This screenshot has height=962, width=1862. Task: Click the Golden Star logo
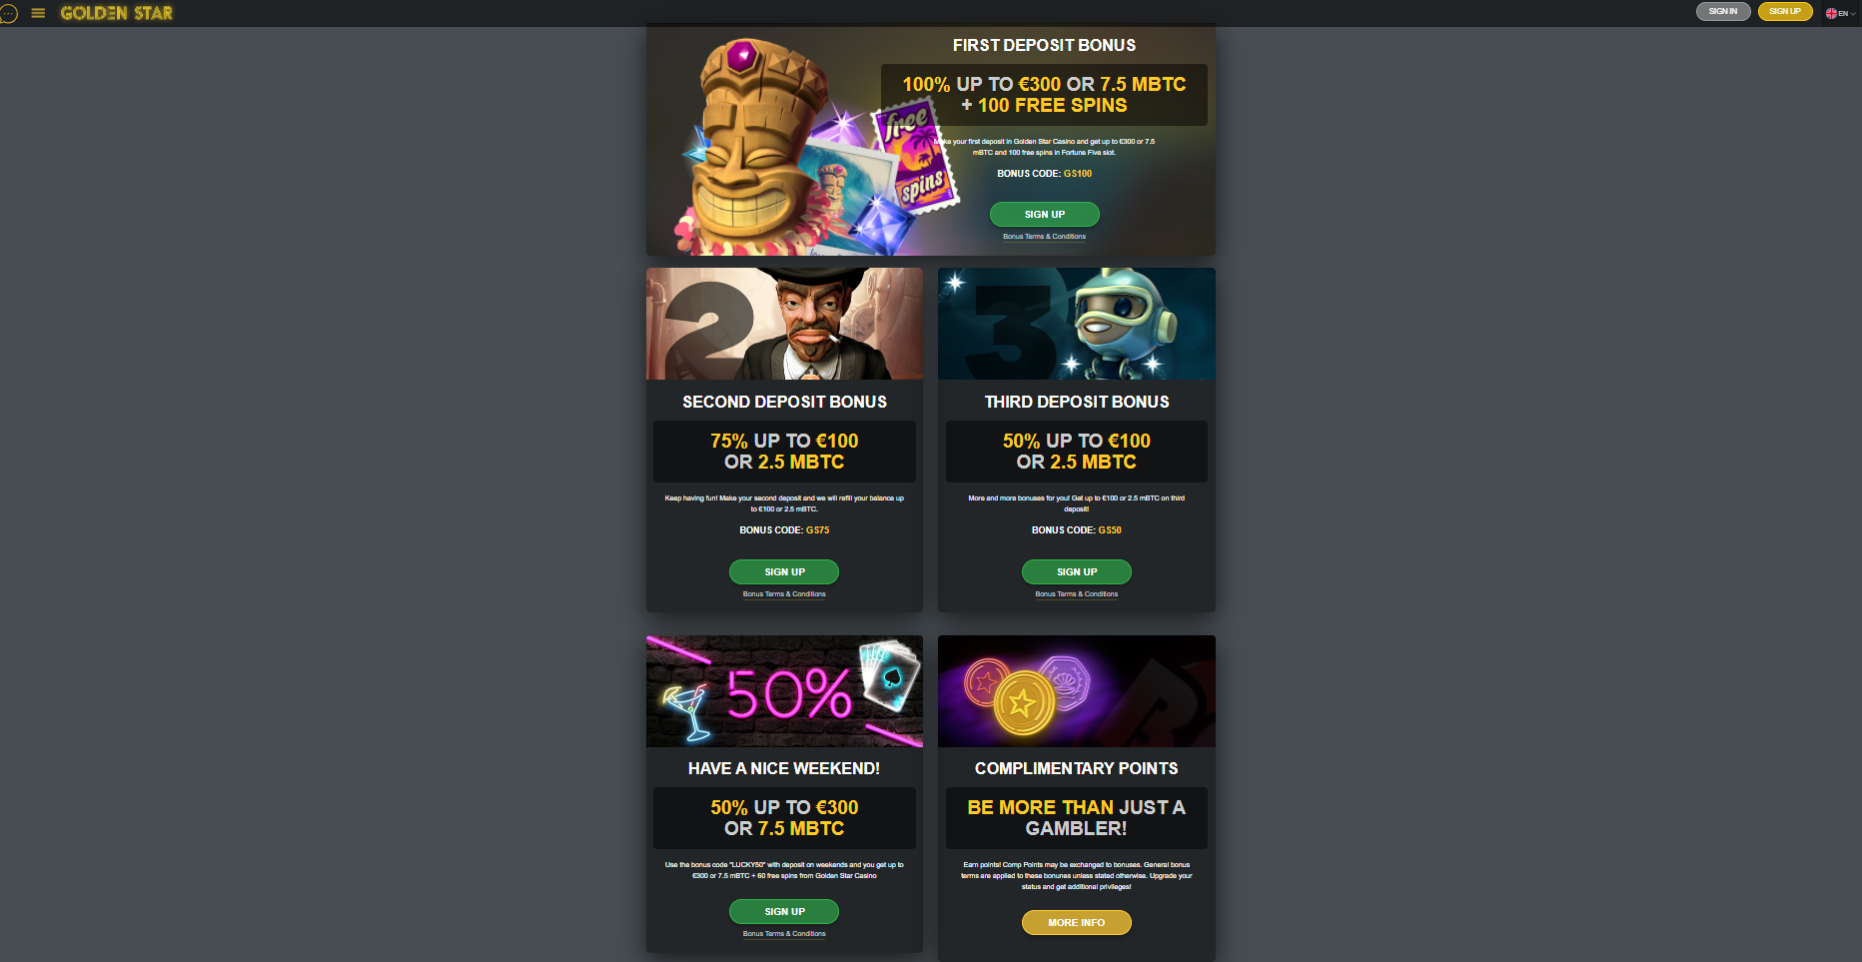click(x=116, y=13)
